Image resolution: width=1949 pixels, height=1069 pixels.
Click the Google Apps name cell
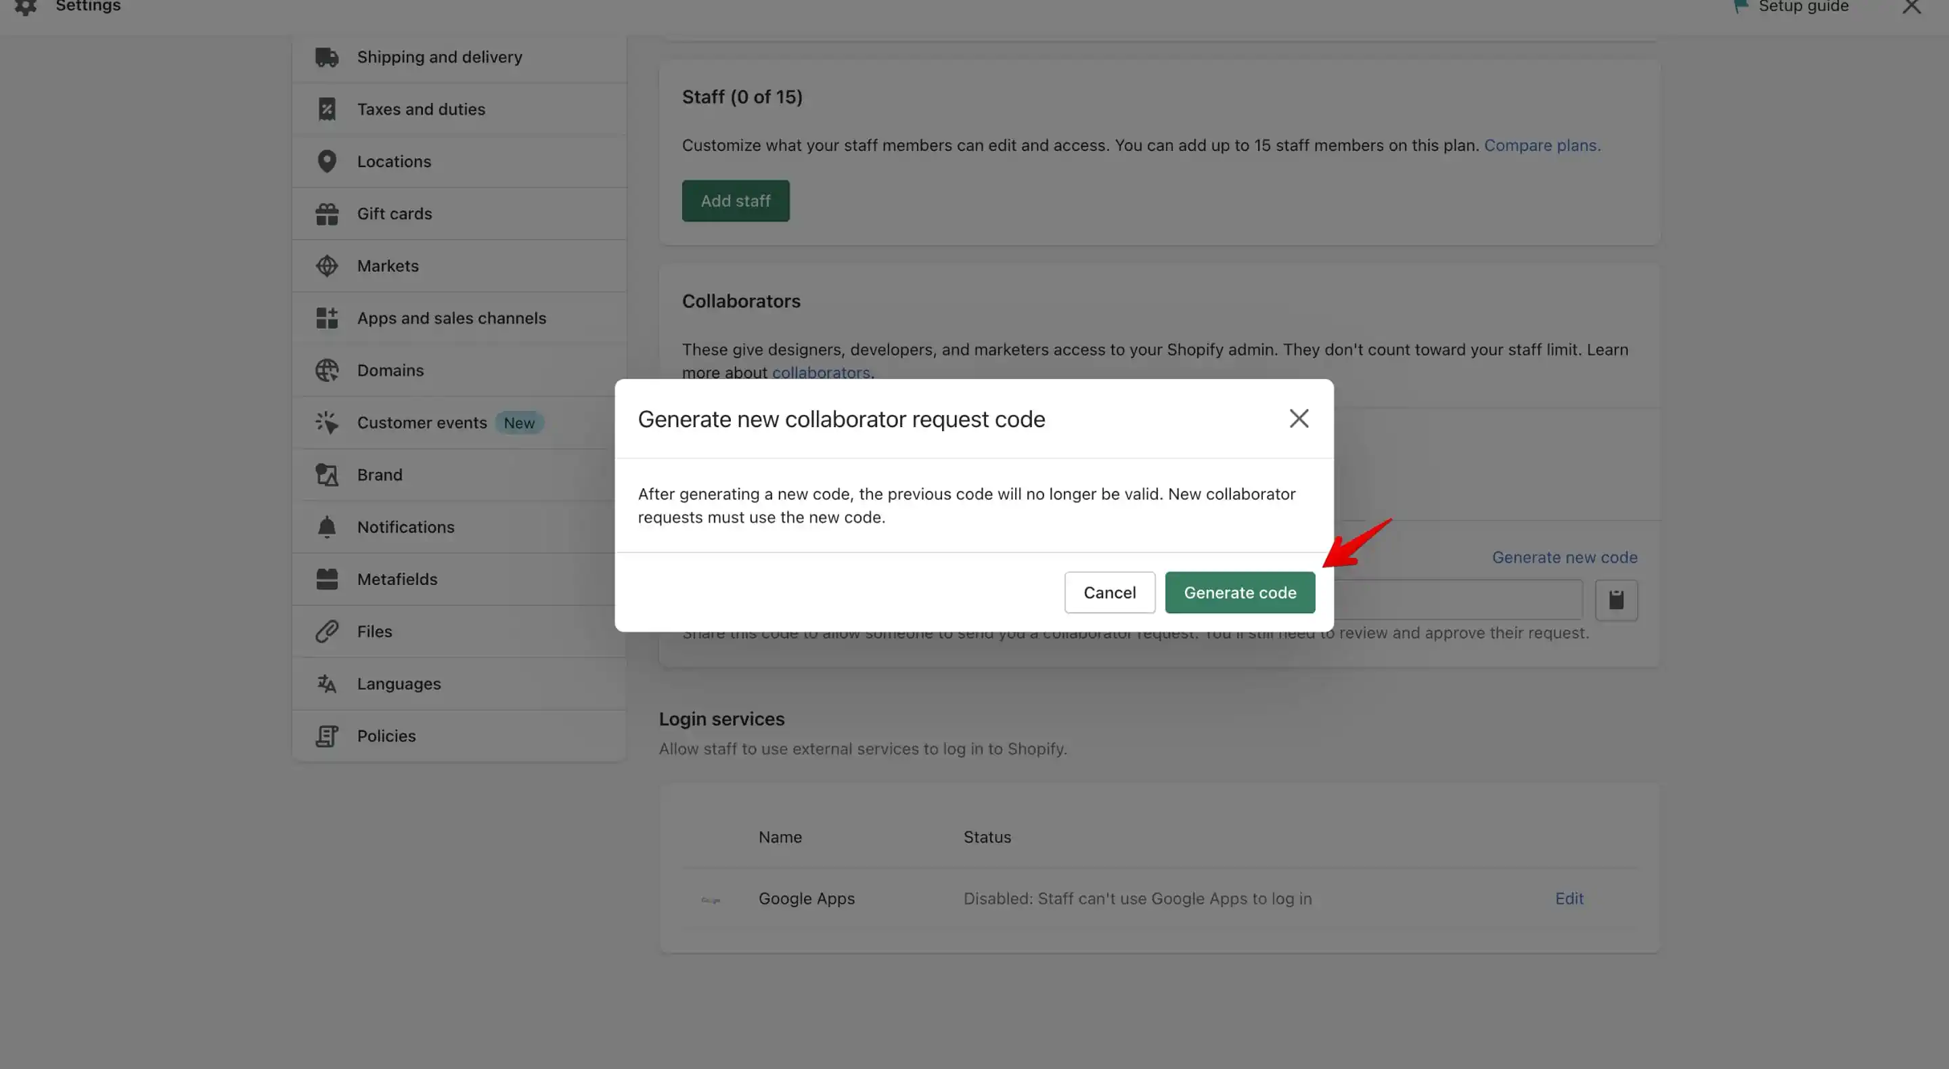(x=807, y=898)
